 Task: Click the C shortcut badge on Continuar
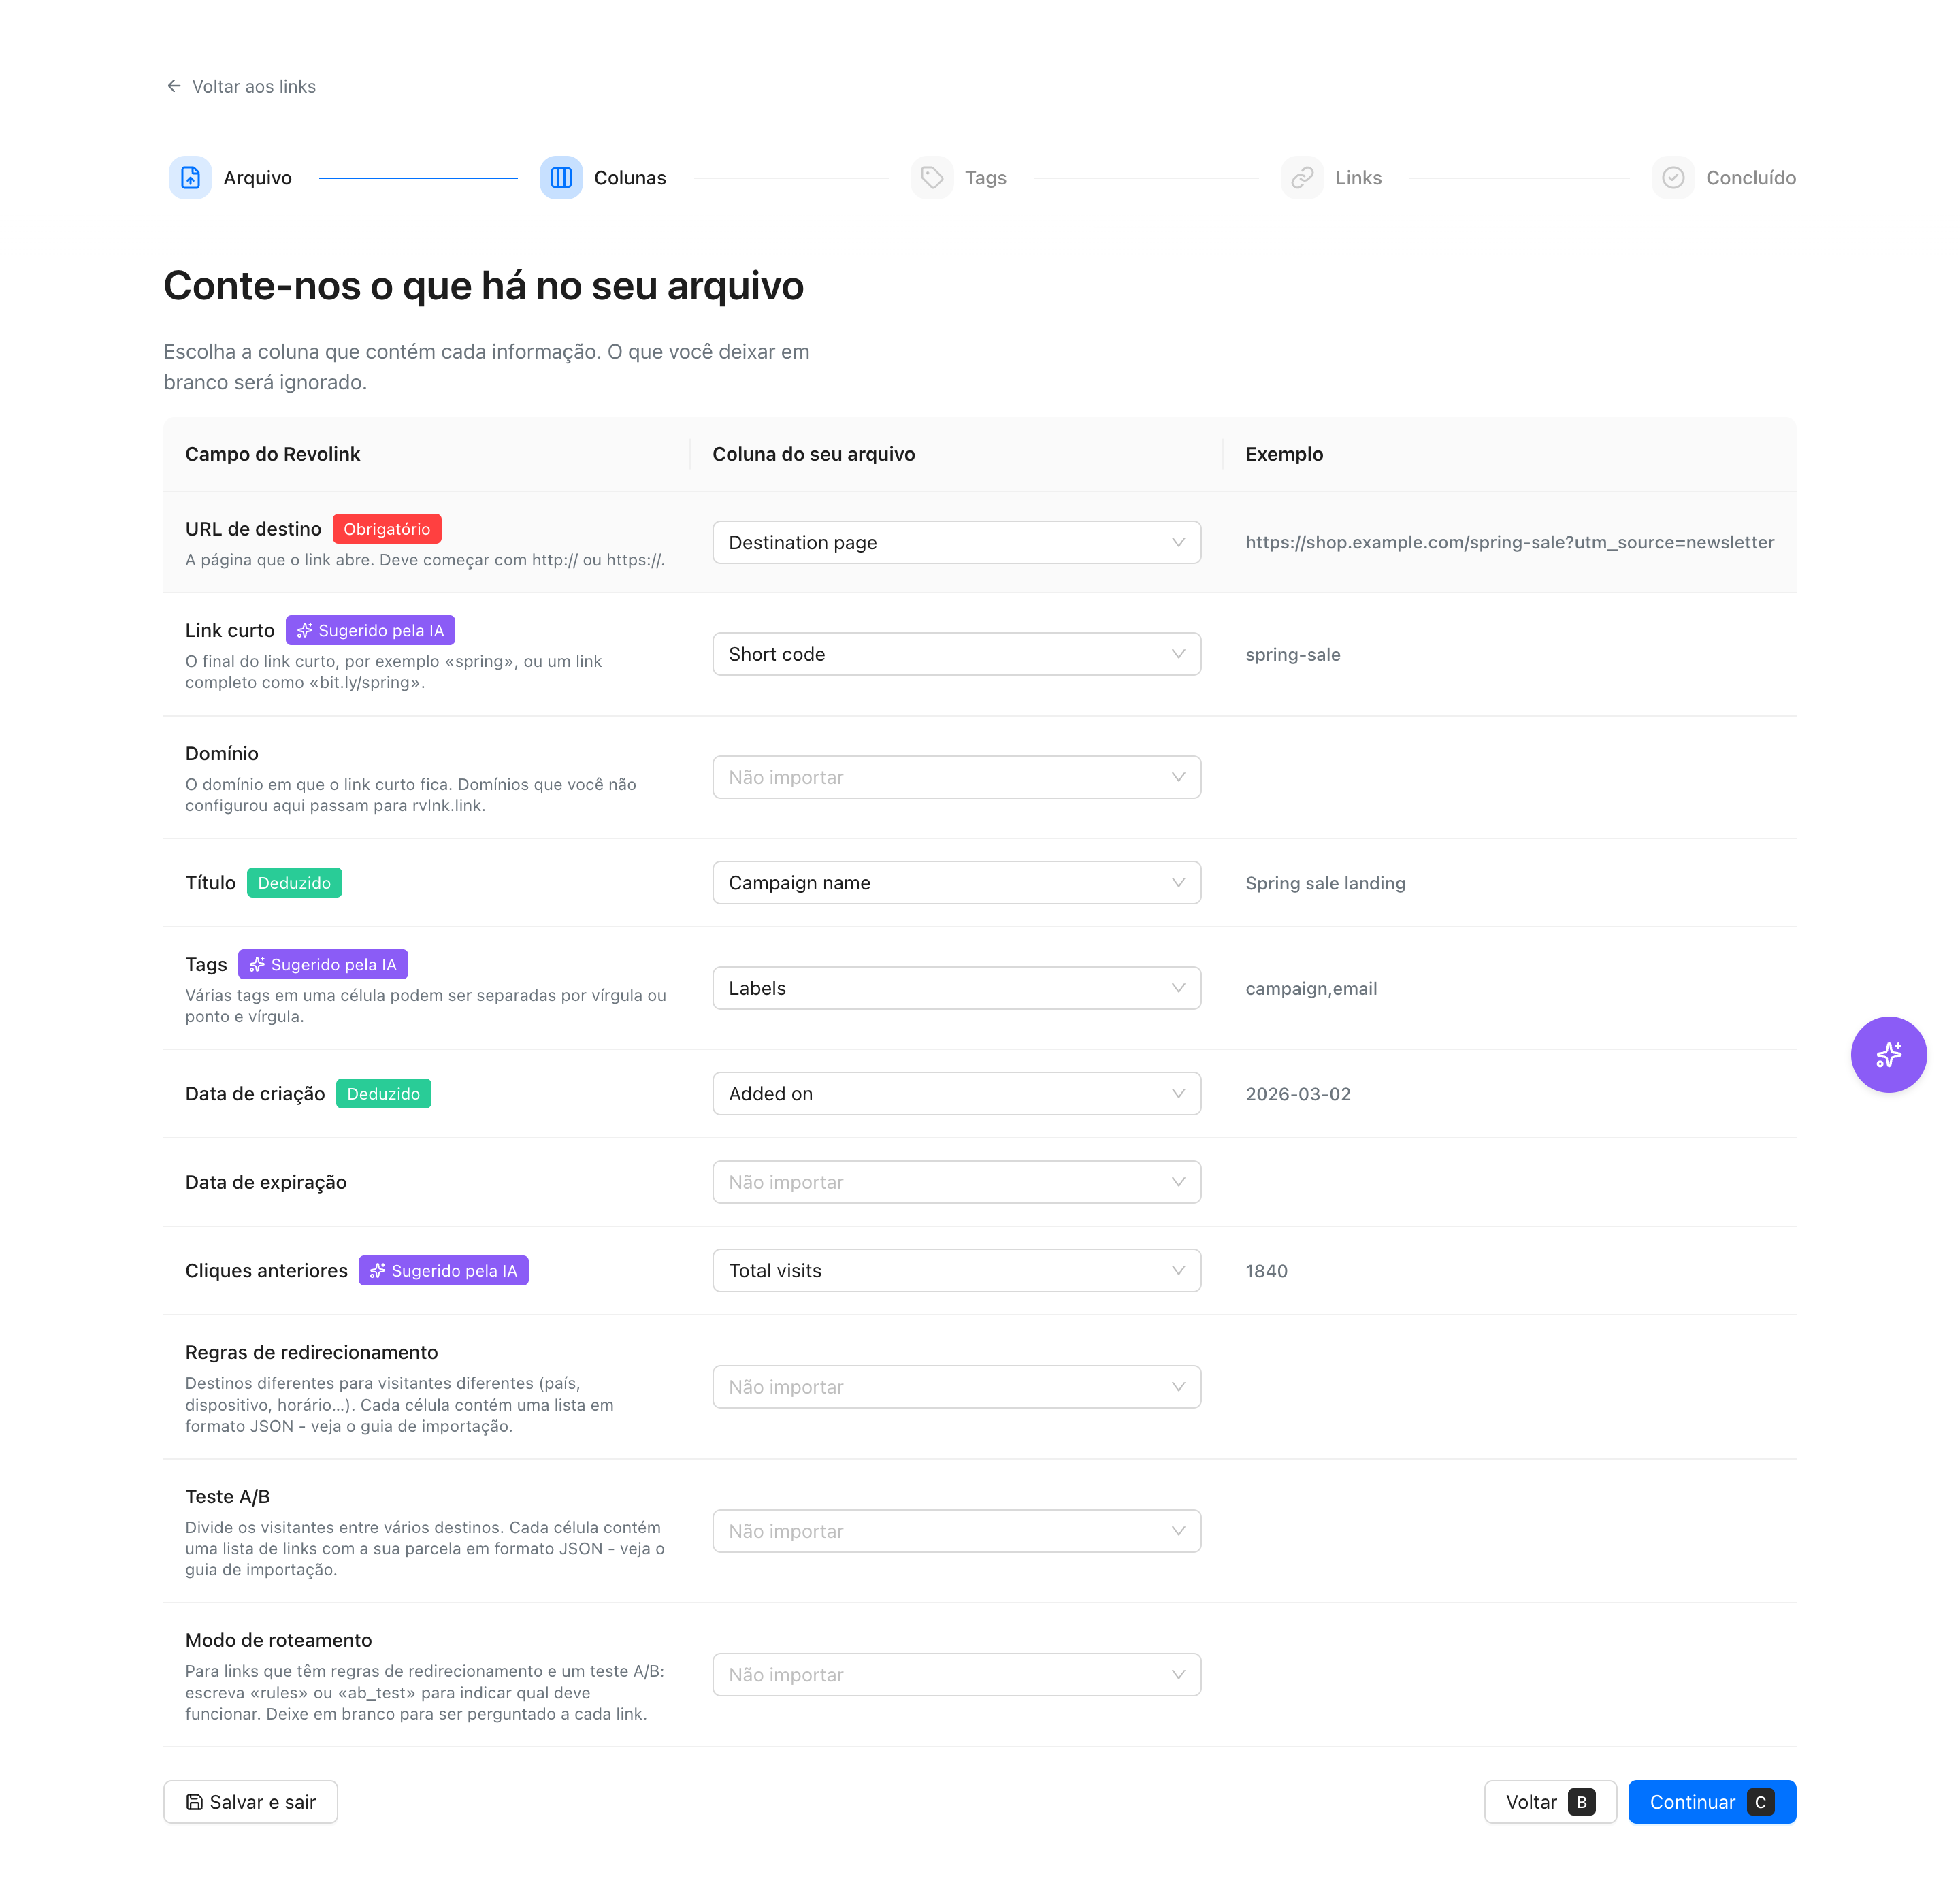click(1760, 1802)
